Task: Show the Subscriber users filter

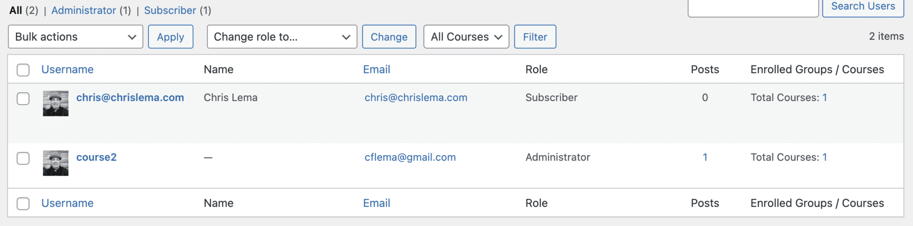Action: point(170,10)
